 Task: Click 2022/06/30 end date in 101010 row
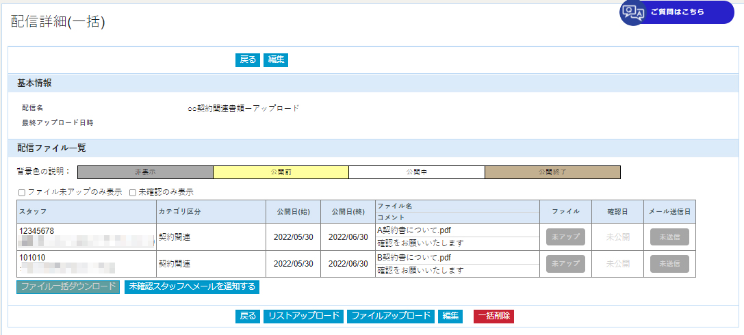348,263
